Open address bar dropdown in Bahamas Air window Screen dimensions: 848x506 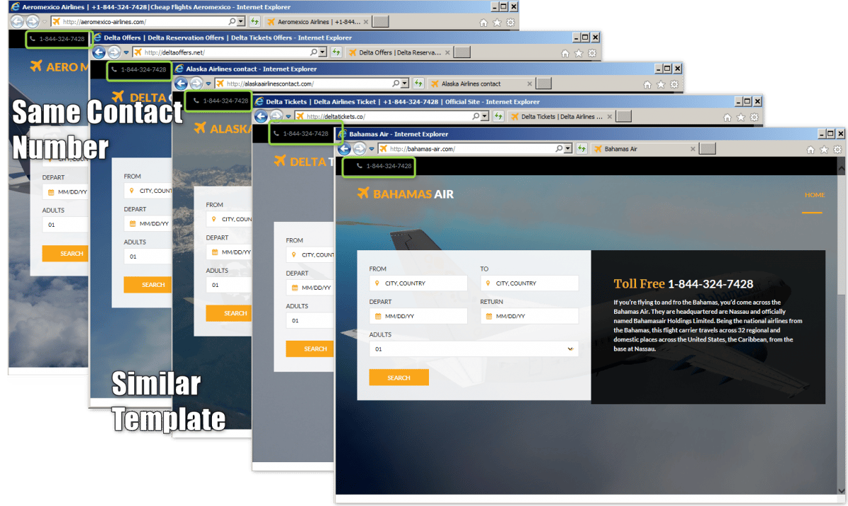[x=568, y=149]
